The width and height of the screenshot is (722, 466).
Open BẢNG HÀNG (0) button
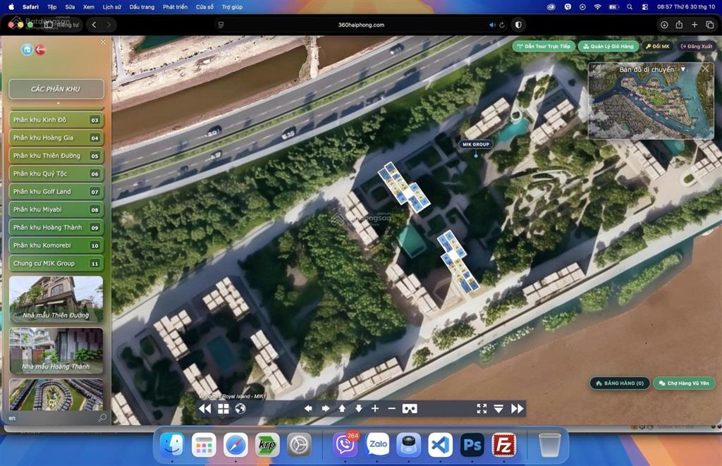620,383
